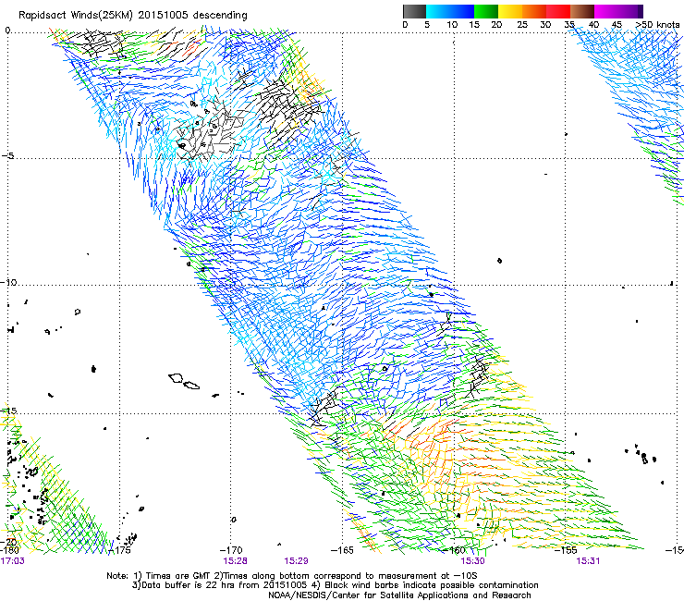The height and width of the screenshot is (601, 684).
Task: Click the '-155' longitude axis label
Action: [566, 550]
